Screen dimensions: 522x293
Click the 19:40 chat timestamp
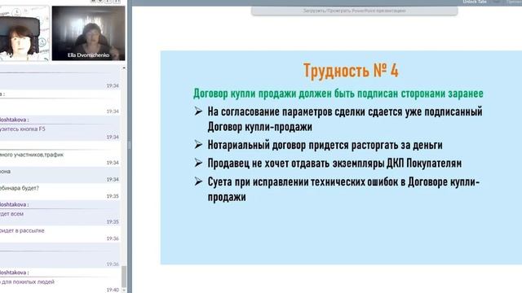pos(113,290)
